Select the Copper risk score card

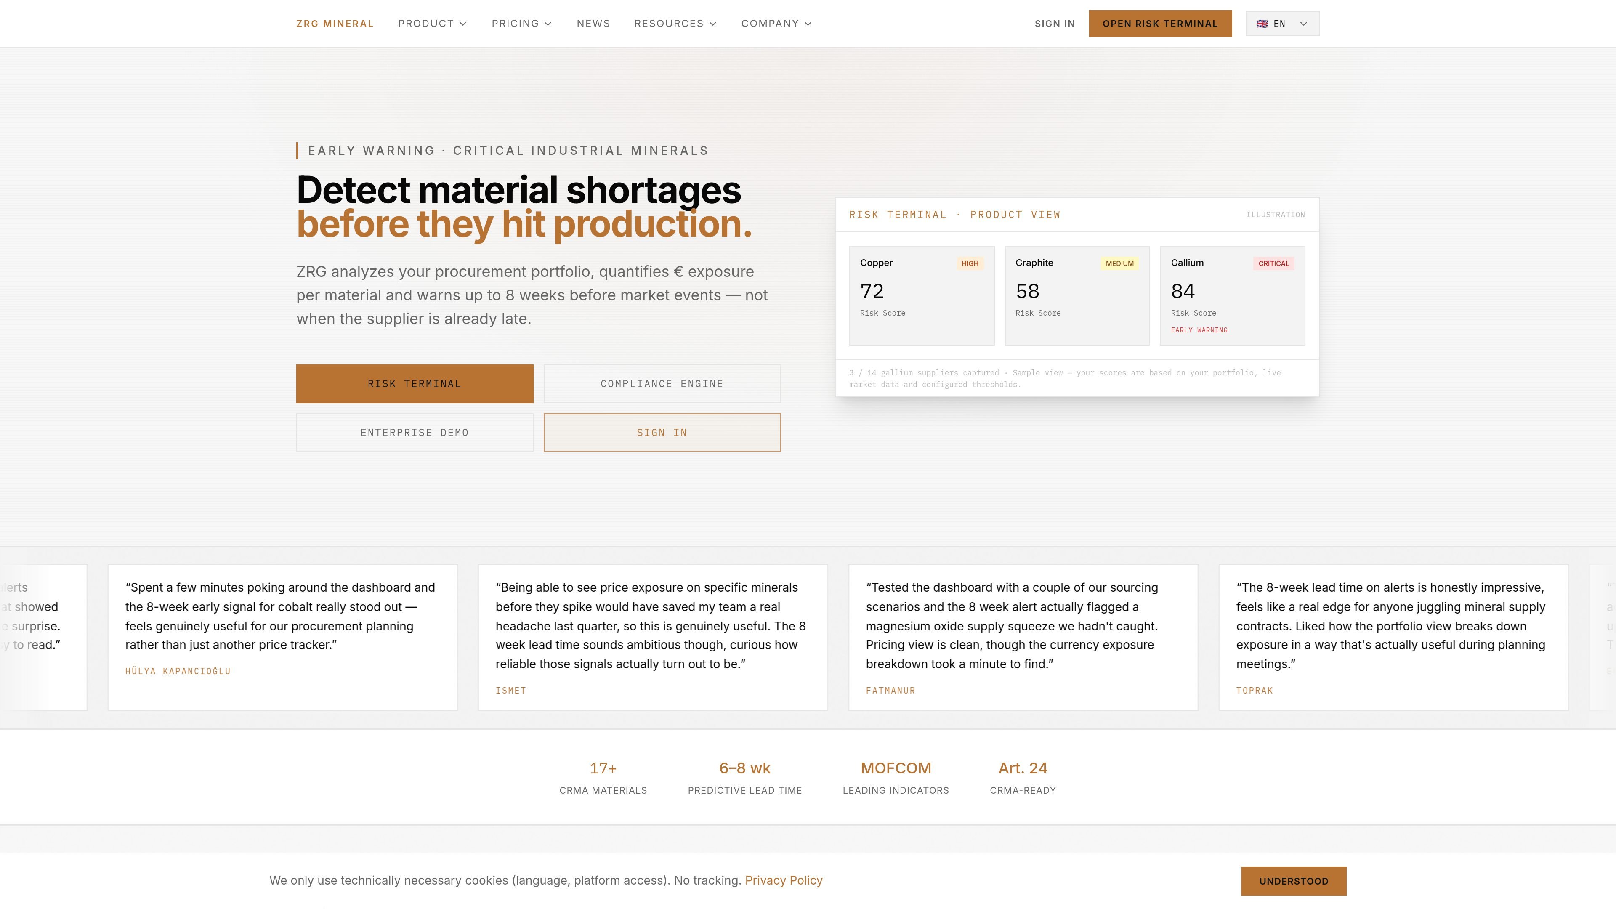pyautogui.click(x=922, y=295)
